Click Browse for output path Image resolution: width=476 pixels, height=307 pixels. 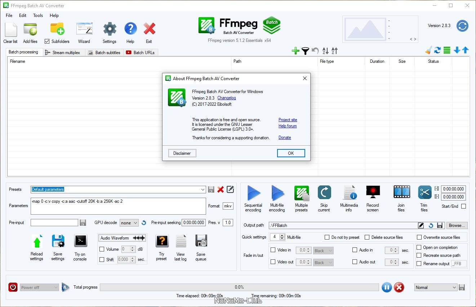coord(457,225)
